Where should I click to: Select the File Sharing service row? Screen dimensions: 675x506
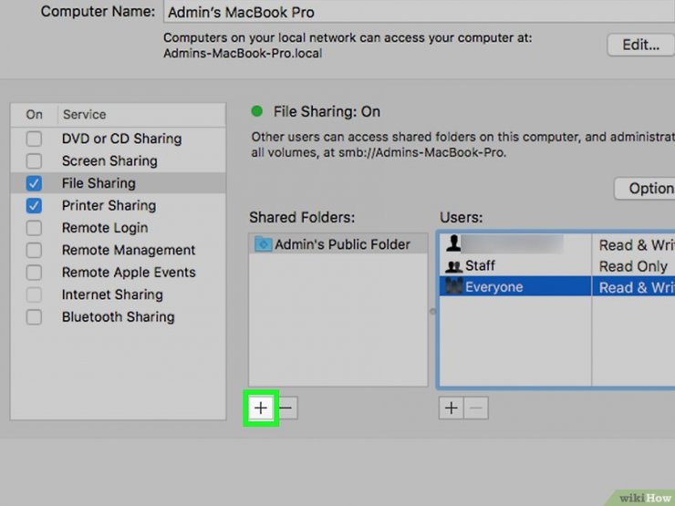(118, 183)
